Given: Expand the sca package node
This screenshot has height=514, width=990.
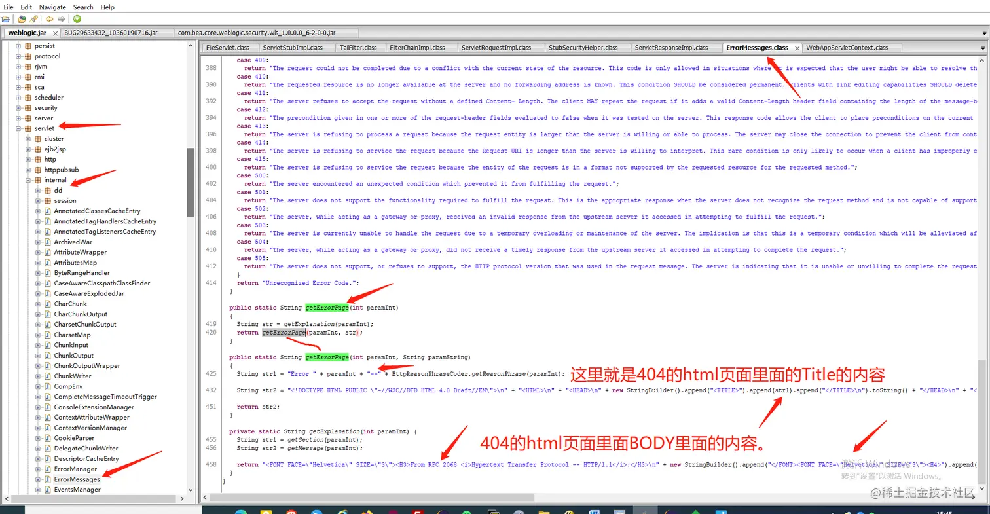Looking at the screenshot, I should pyautogui.click(x=18, y=87).
